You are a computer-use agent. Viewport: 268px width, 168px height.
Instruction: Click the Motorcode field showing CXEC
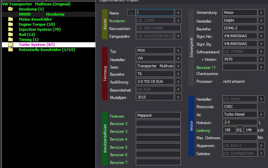tap(240, 106)
